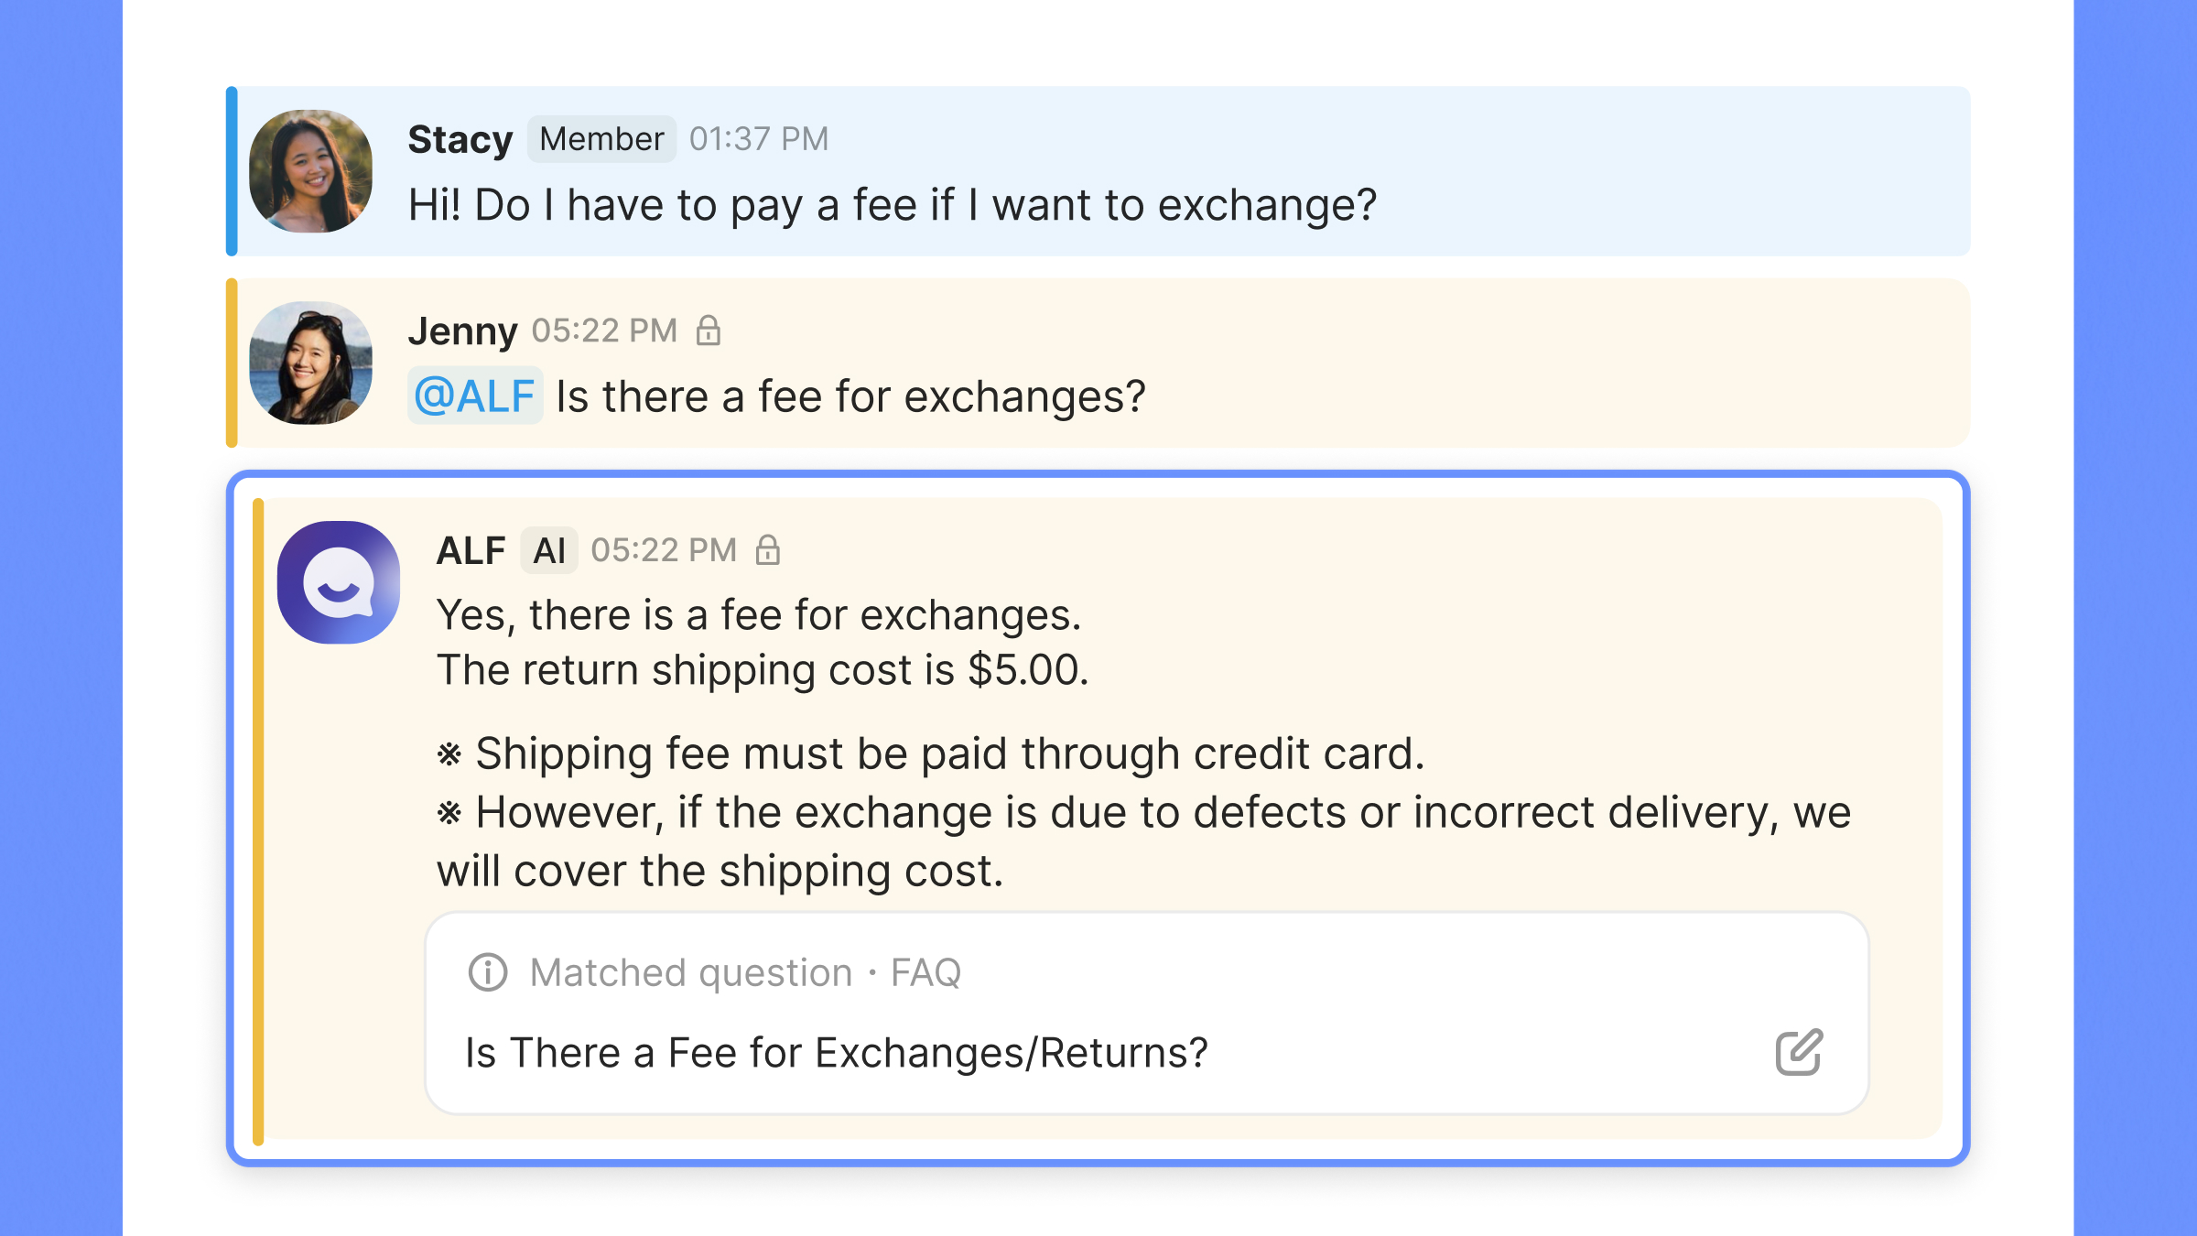
Task: Click the AI badge next to ALF
Action: point(549,550)
